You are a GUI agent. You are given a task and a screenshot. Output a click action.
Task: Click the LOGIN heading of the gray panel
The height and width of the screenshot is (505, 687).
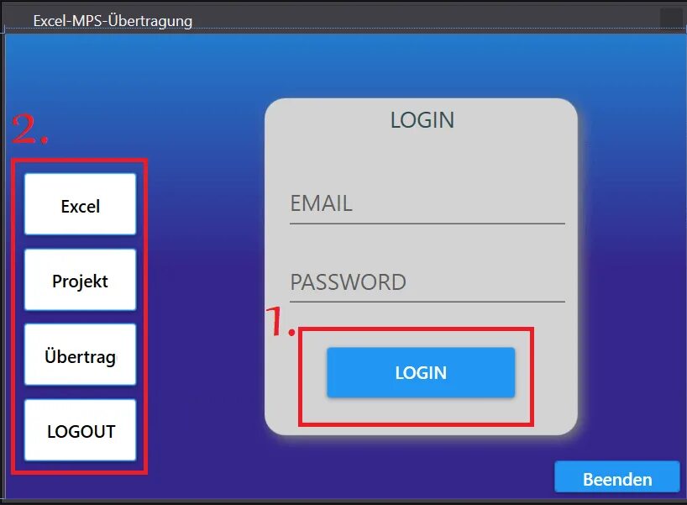point(422,120)
